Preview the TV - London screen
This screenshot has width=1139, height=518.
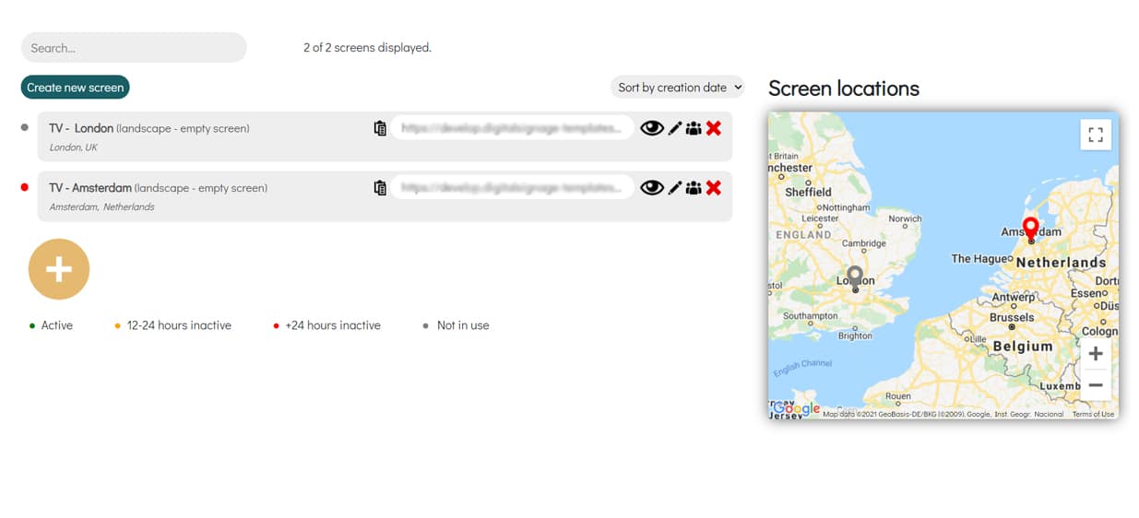[x=652, y=128]
